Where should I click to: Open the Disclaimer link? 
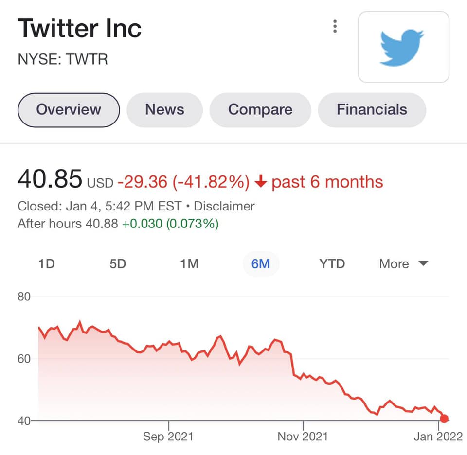coord(224,206)
